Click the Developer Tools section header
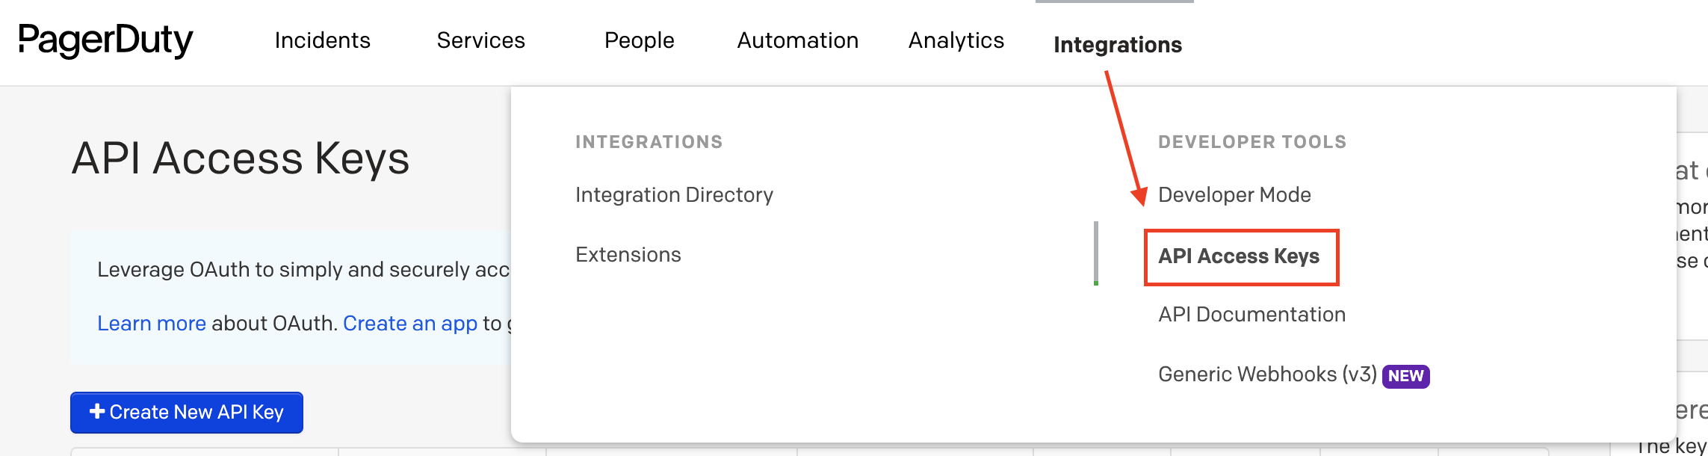 pos(1252,142)
